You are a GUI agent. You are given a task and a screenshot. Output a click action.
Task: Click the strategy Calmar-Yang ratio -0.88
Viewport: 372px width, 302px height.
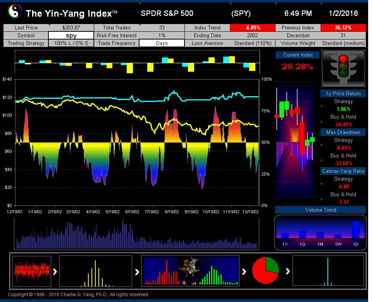point(343,186)
